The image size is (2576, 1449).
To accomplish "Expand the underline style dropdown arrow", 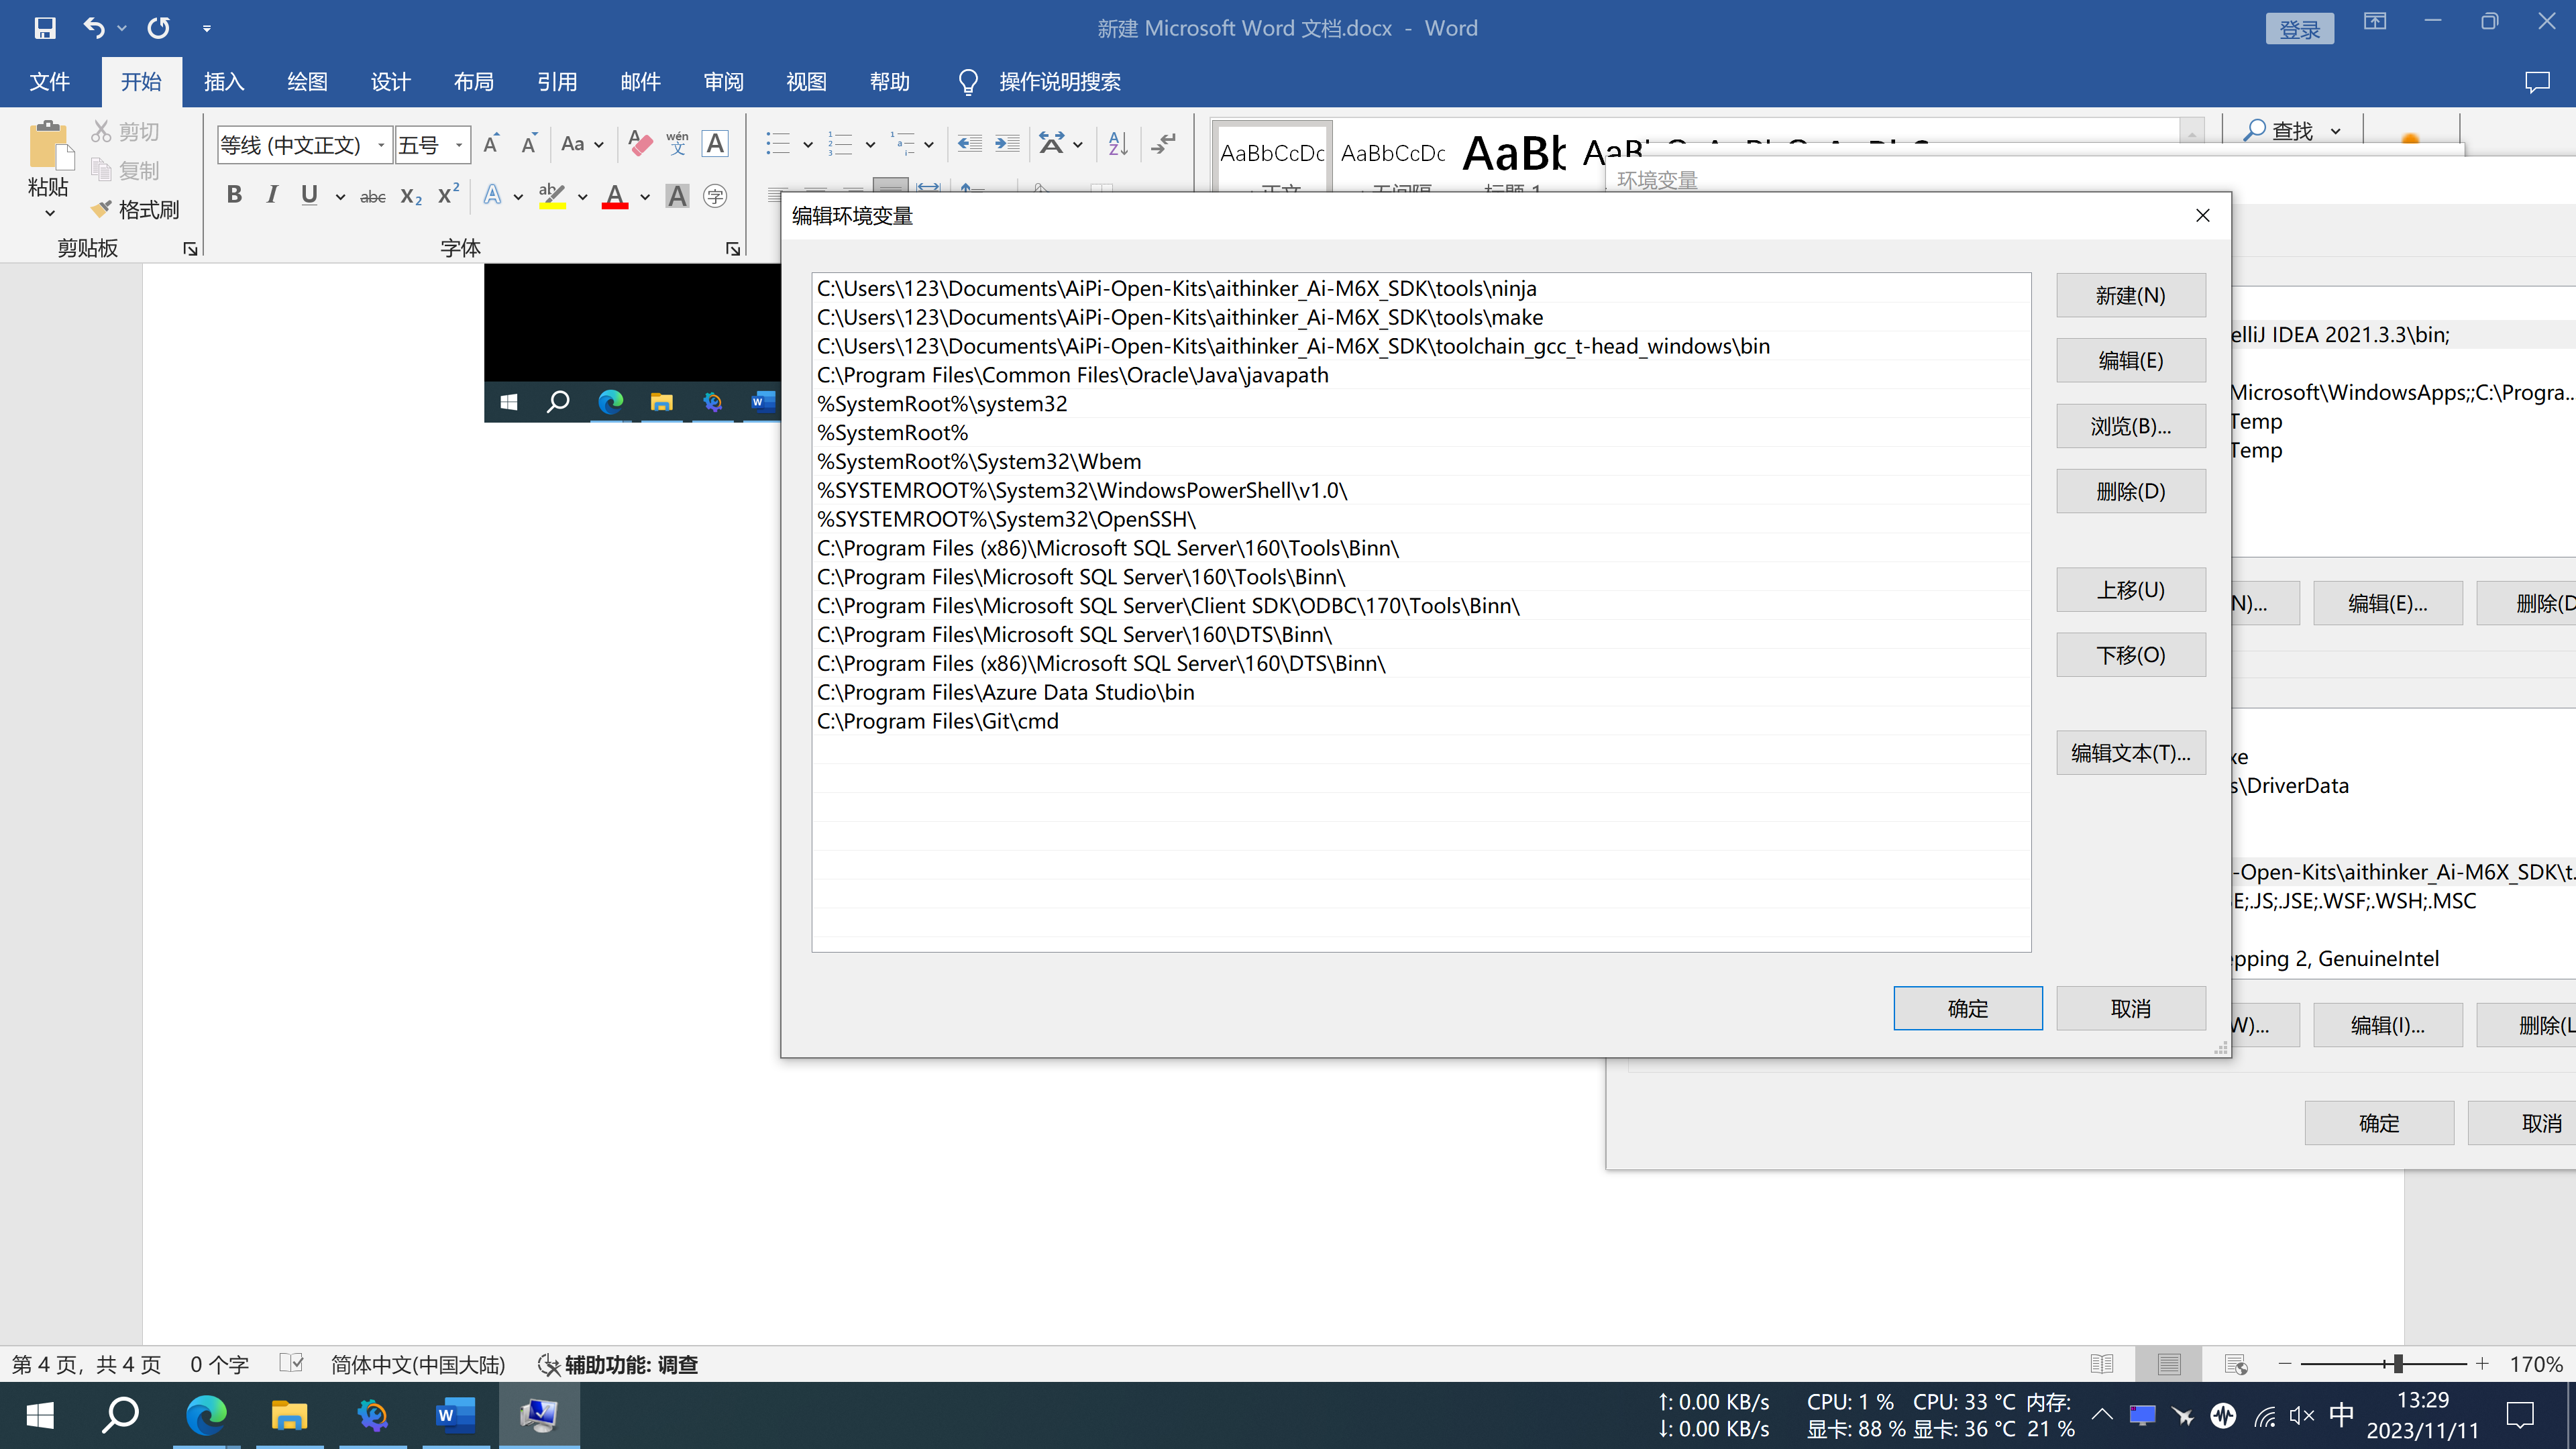I will click(x=341, y=197).
